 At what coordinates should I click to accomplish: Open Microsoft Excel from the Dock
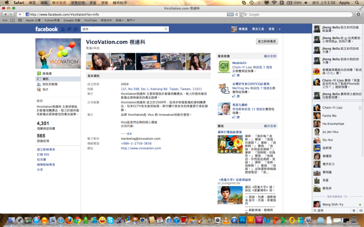point(284,220)
